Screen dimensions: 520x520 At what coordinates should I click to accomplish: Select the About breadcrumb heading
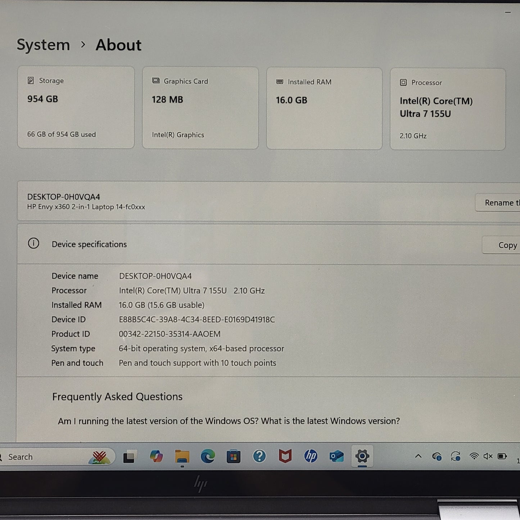point(118,45)
